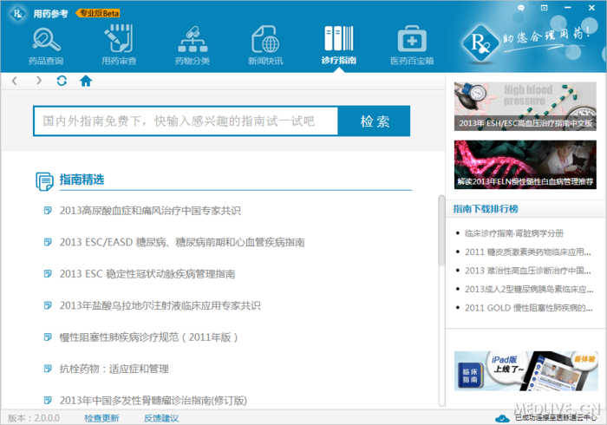Click the title bar restore window icon
Screen dimensions: 607x425
(544, 8)
